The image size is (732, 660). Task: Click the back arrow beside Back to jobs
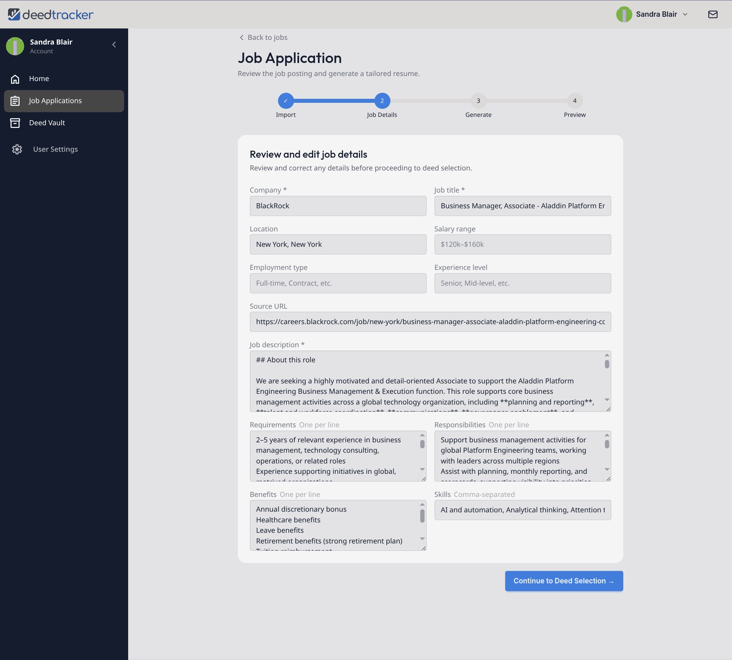coord(242,38)
